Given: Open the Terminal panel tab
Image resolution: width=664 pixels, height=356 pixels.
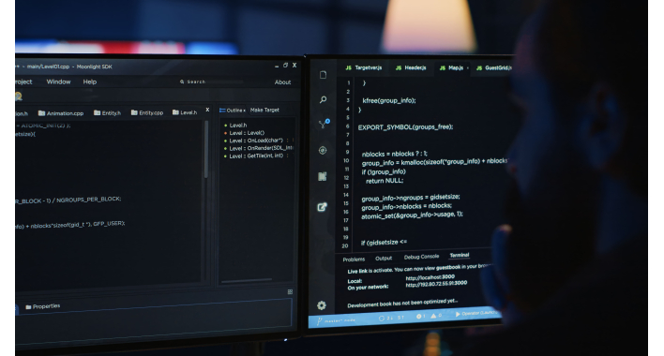Looking at the screenshot, I should 460,255.
